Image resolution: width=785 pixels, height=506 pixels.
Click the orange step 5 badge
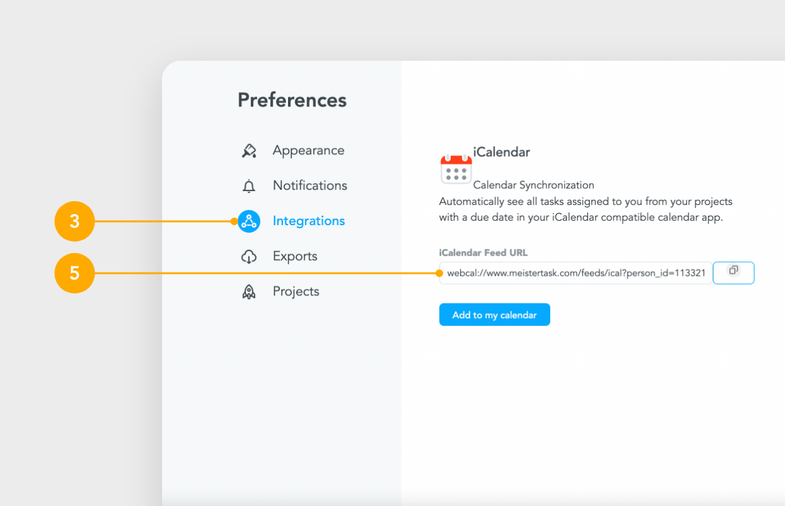click(75, 273)
